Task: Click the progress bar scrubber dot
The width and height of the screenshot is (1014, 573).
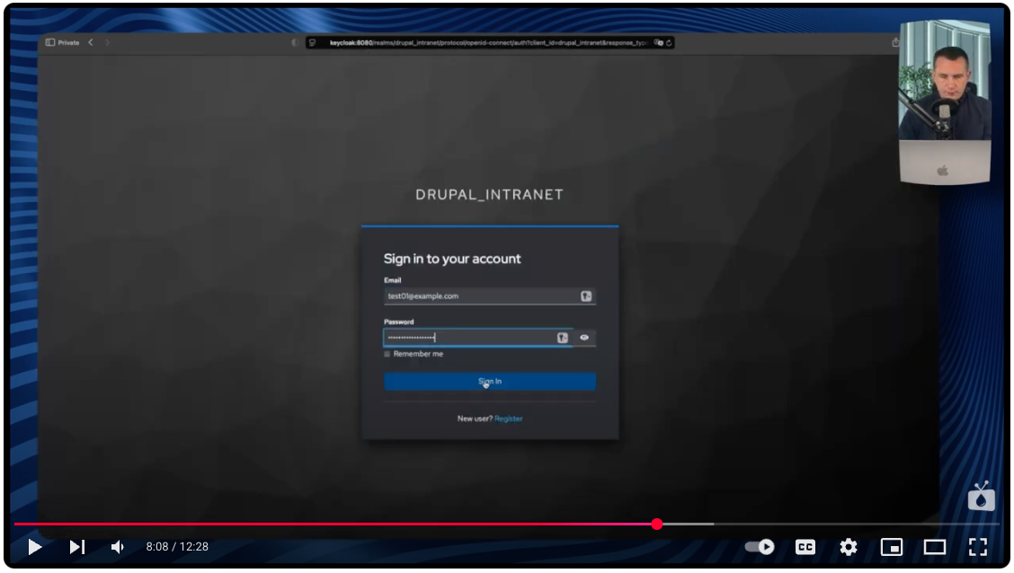Action: pos(657,524)
